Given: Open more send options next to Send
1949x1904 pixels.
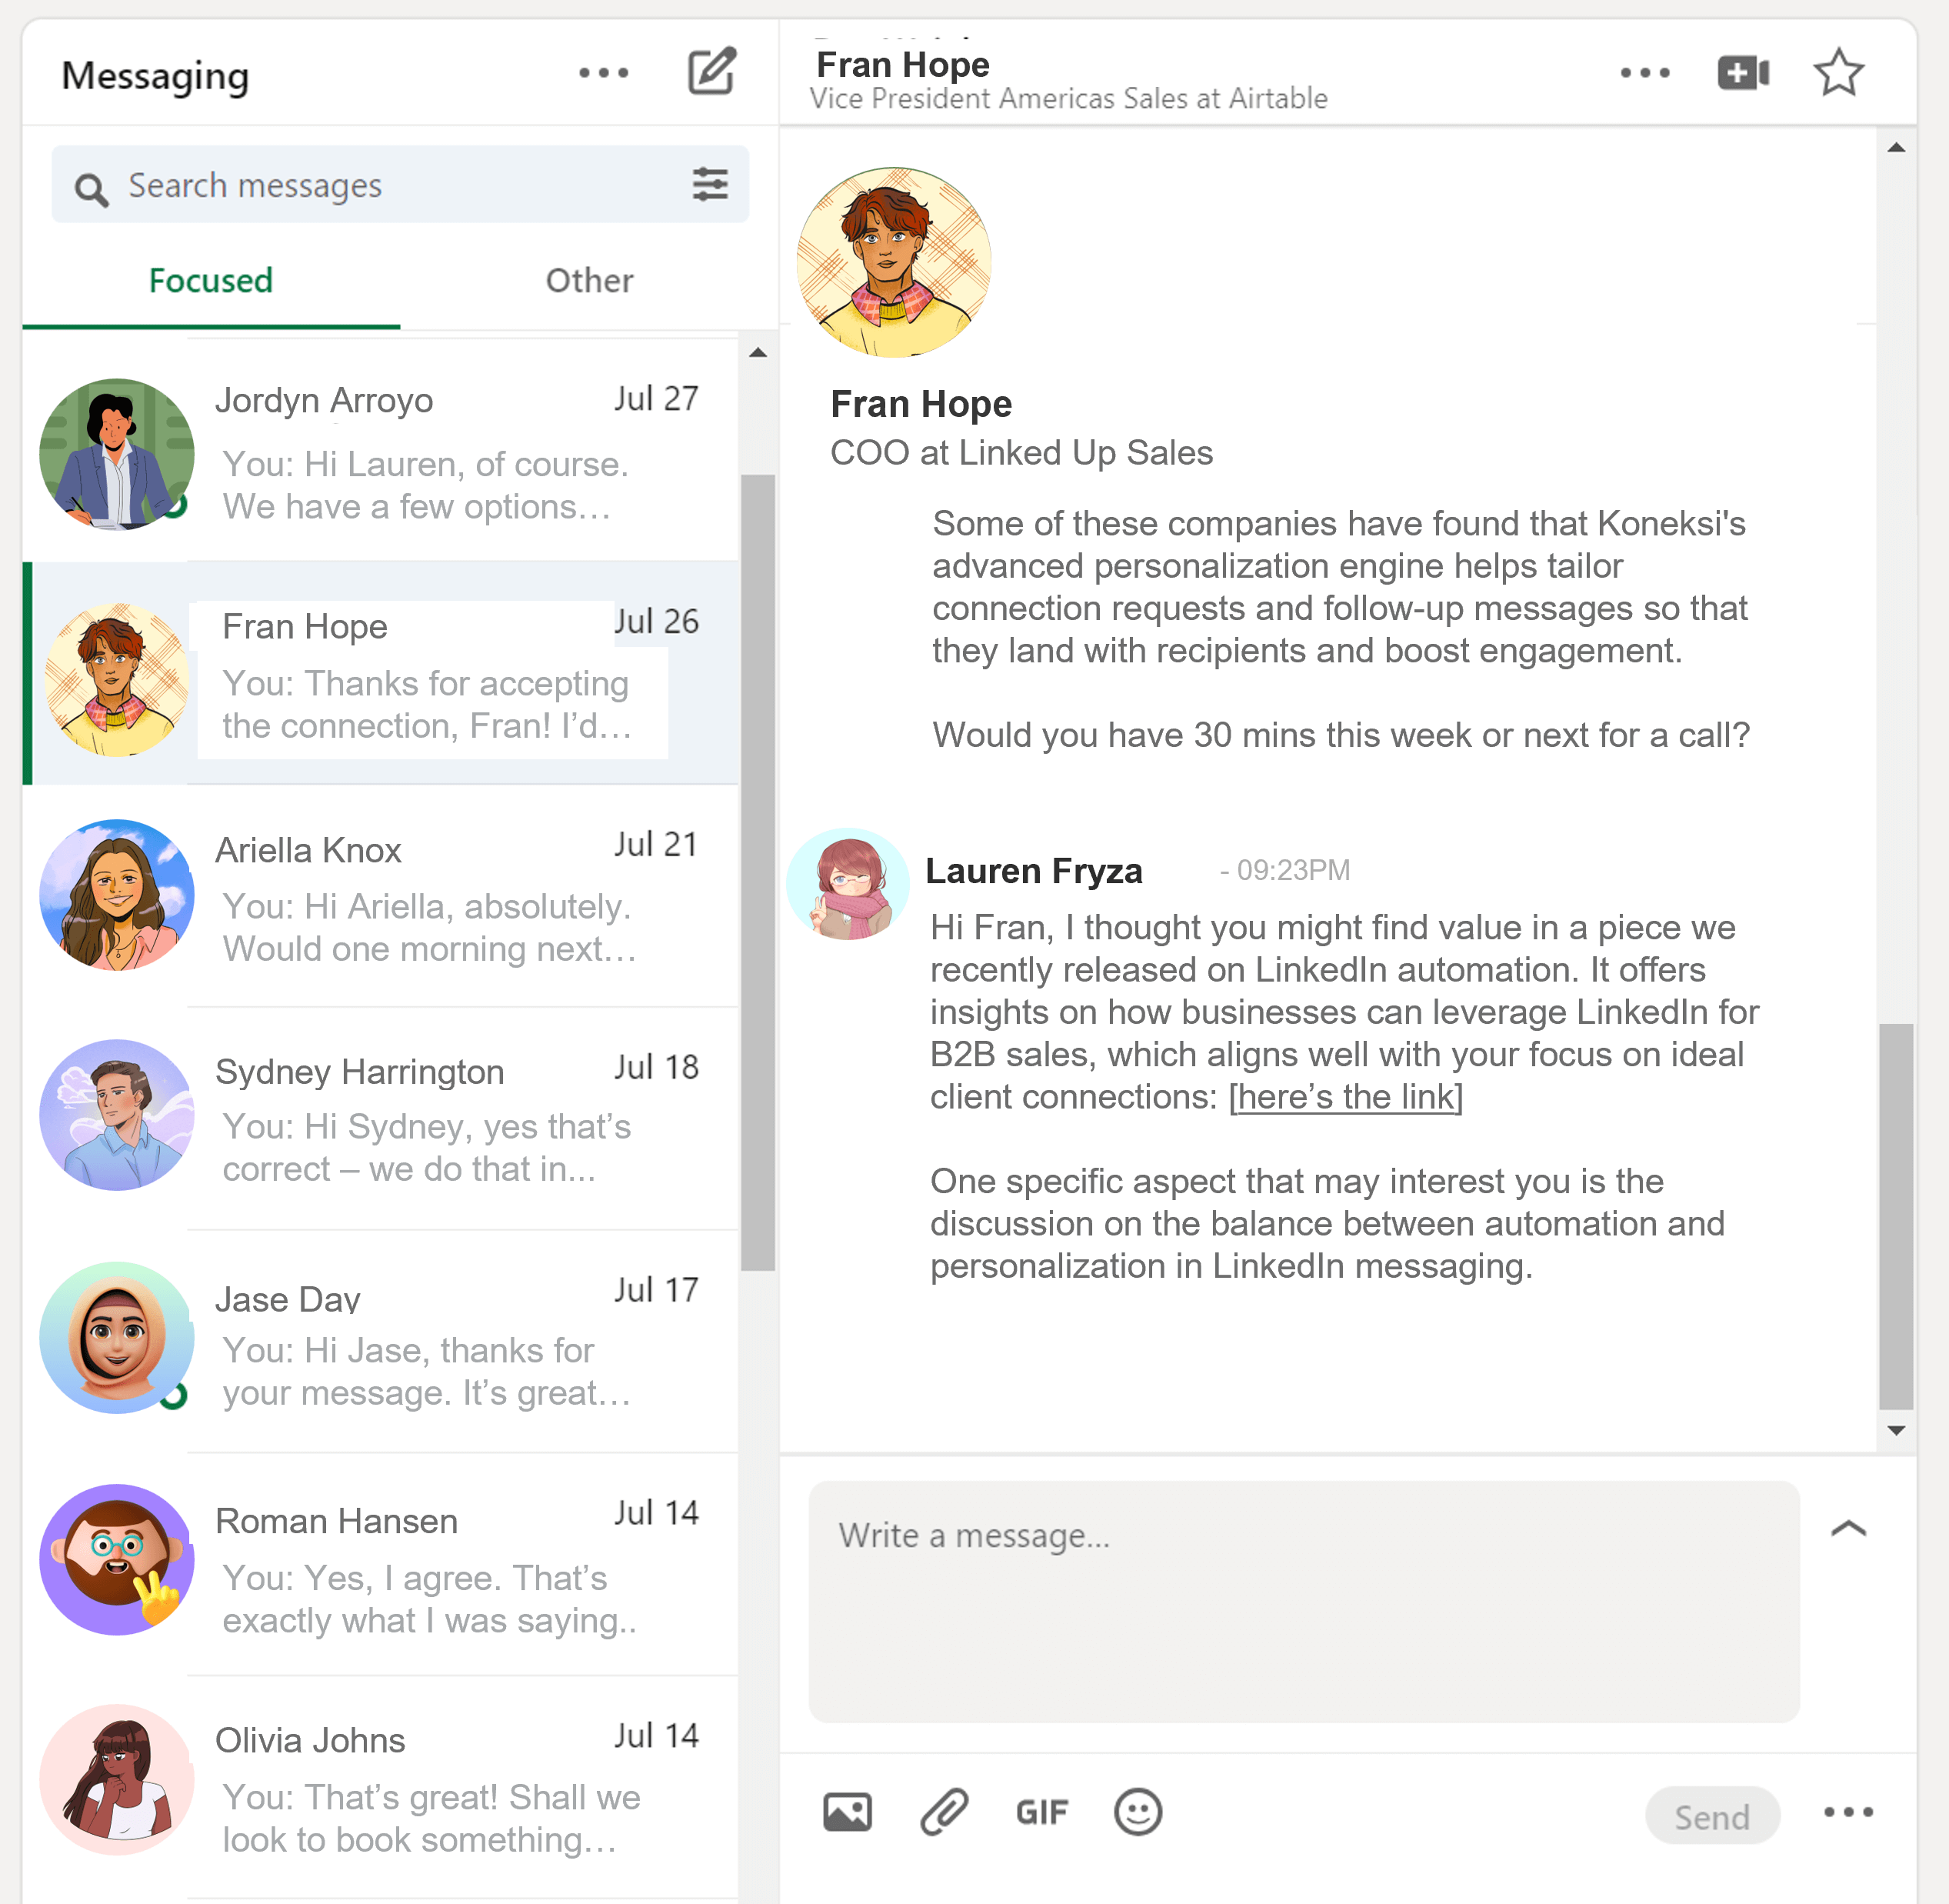Looking at the screenshot, I should [x=1848, y=1811].
